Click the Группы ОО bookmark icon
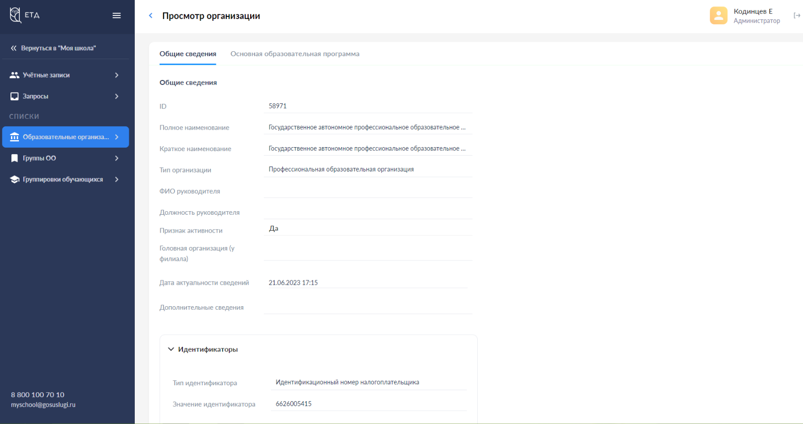Image resolution: width=803 pixels, height=424 pixels. [x=14, y=158]
